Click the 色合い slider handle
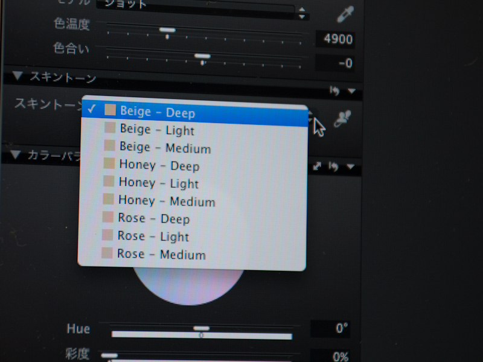Image resolution: width=483 pixels, height=362 pixels. click(x=202, y=56)
